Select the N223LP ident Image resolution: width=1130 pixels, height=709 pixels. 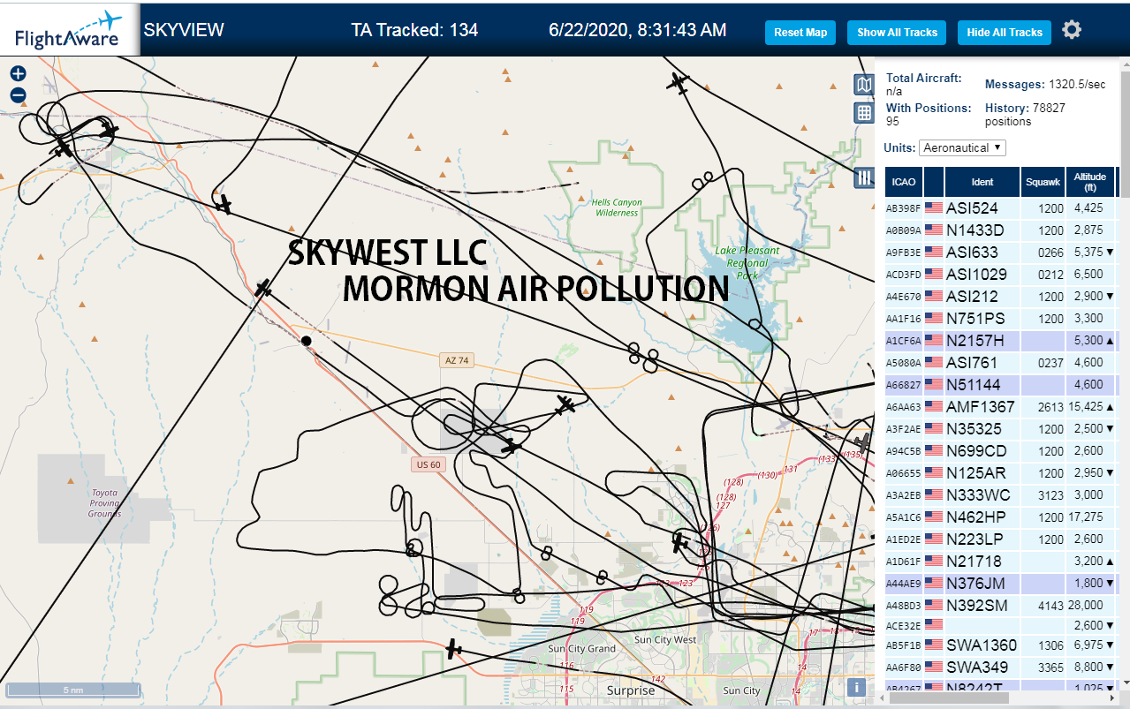click(975, 539)
